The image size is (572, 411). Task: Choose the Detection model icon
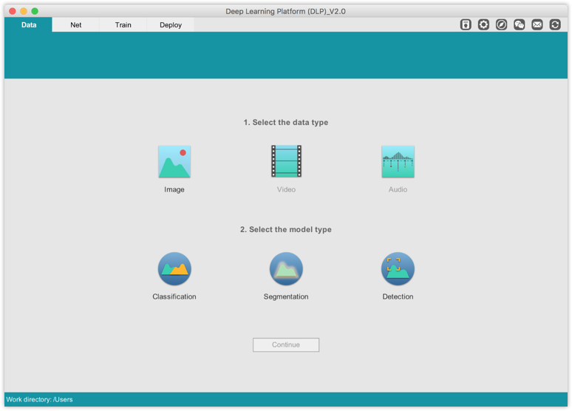pyautogui.click(x=398, y=269)
